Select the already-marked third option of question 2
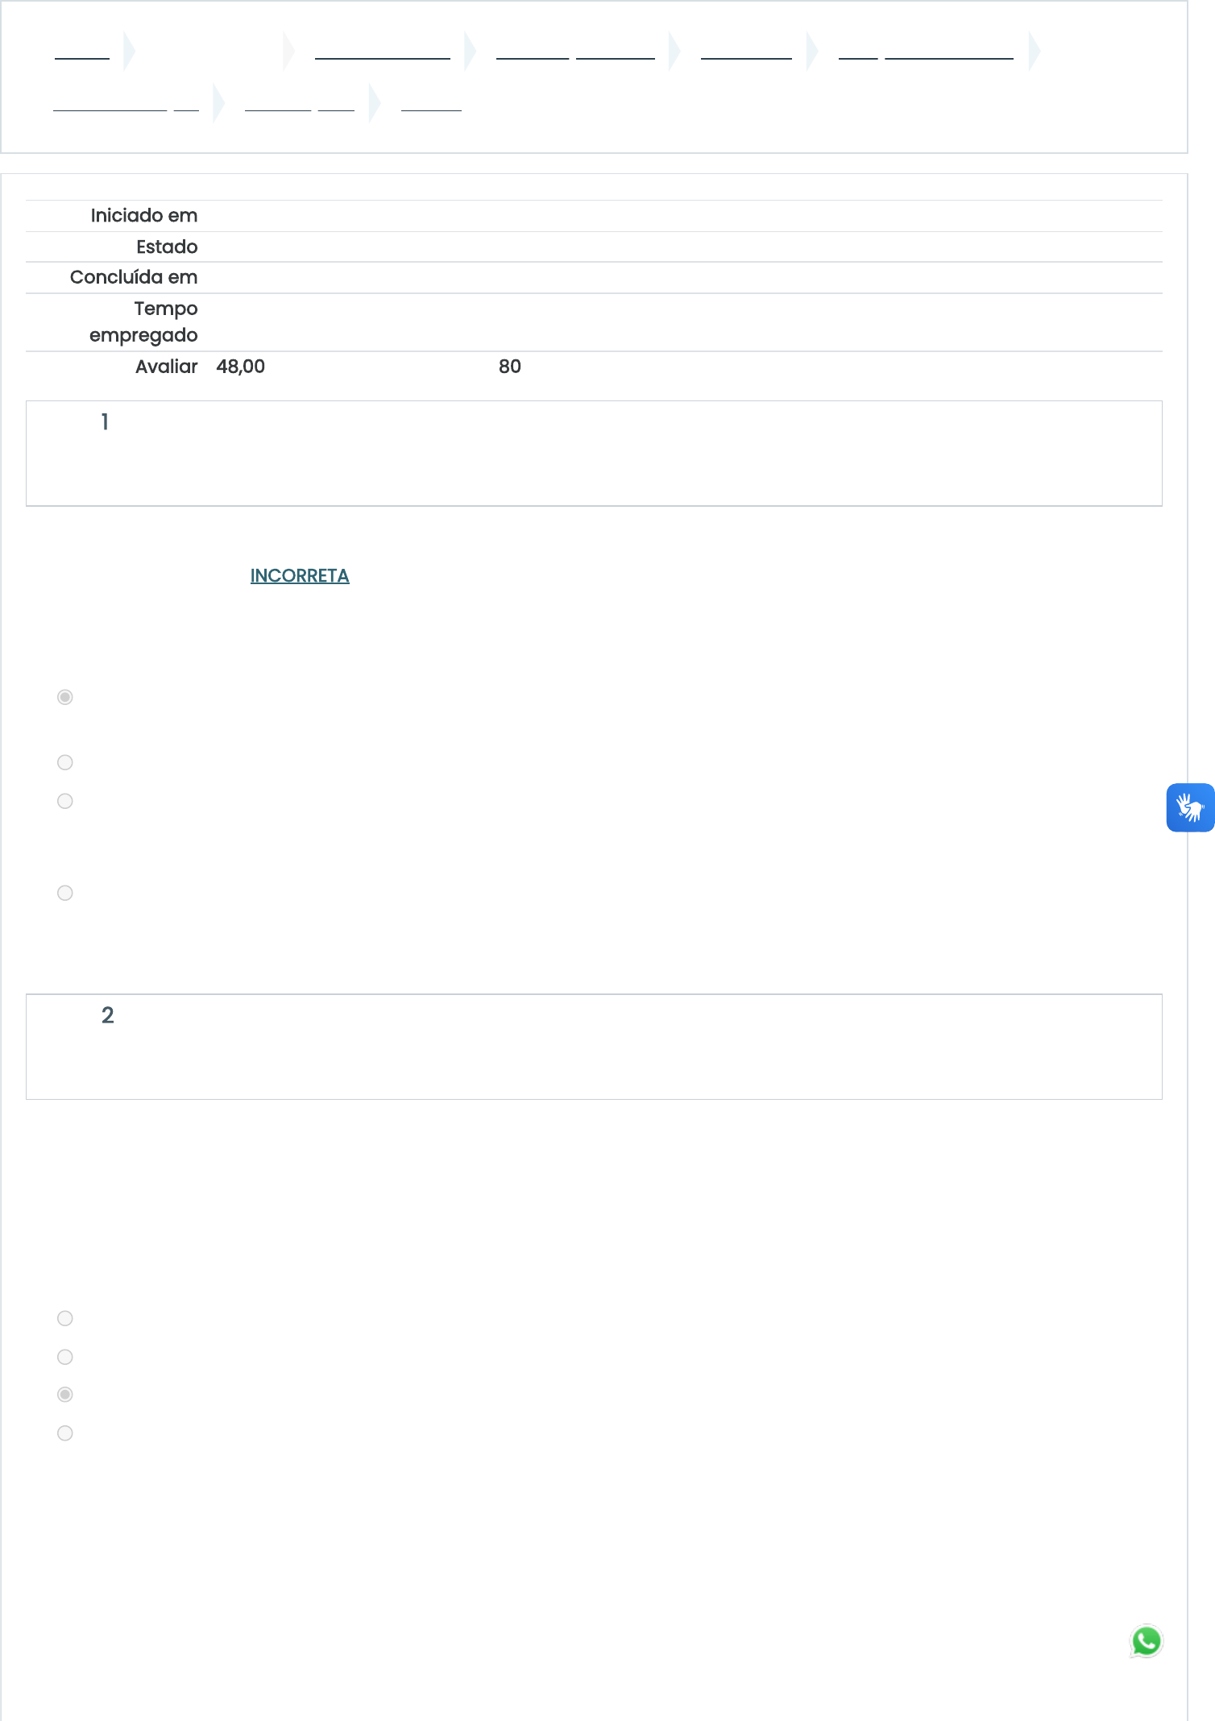The image size is (1215, 1721). 65,1395
